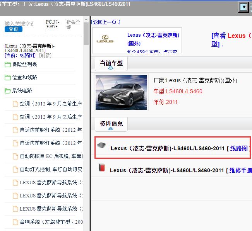Click the scrollbar up arrow of left panel
This screenshot has width=252, height=231.
point(86,20)
